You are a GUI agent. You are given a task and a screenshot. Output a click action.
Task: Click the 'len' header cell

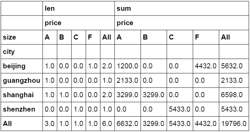tap(79, 8)
